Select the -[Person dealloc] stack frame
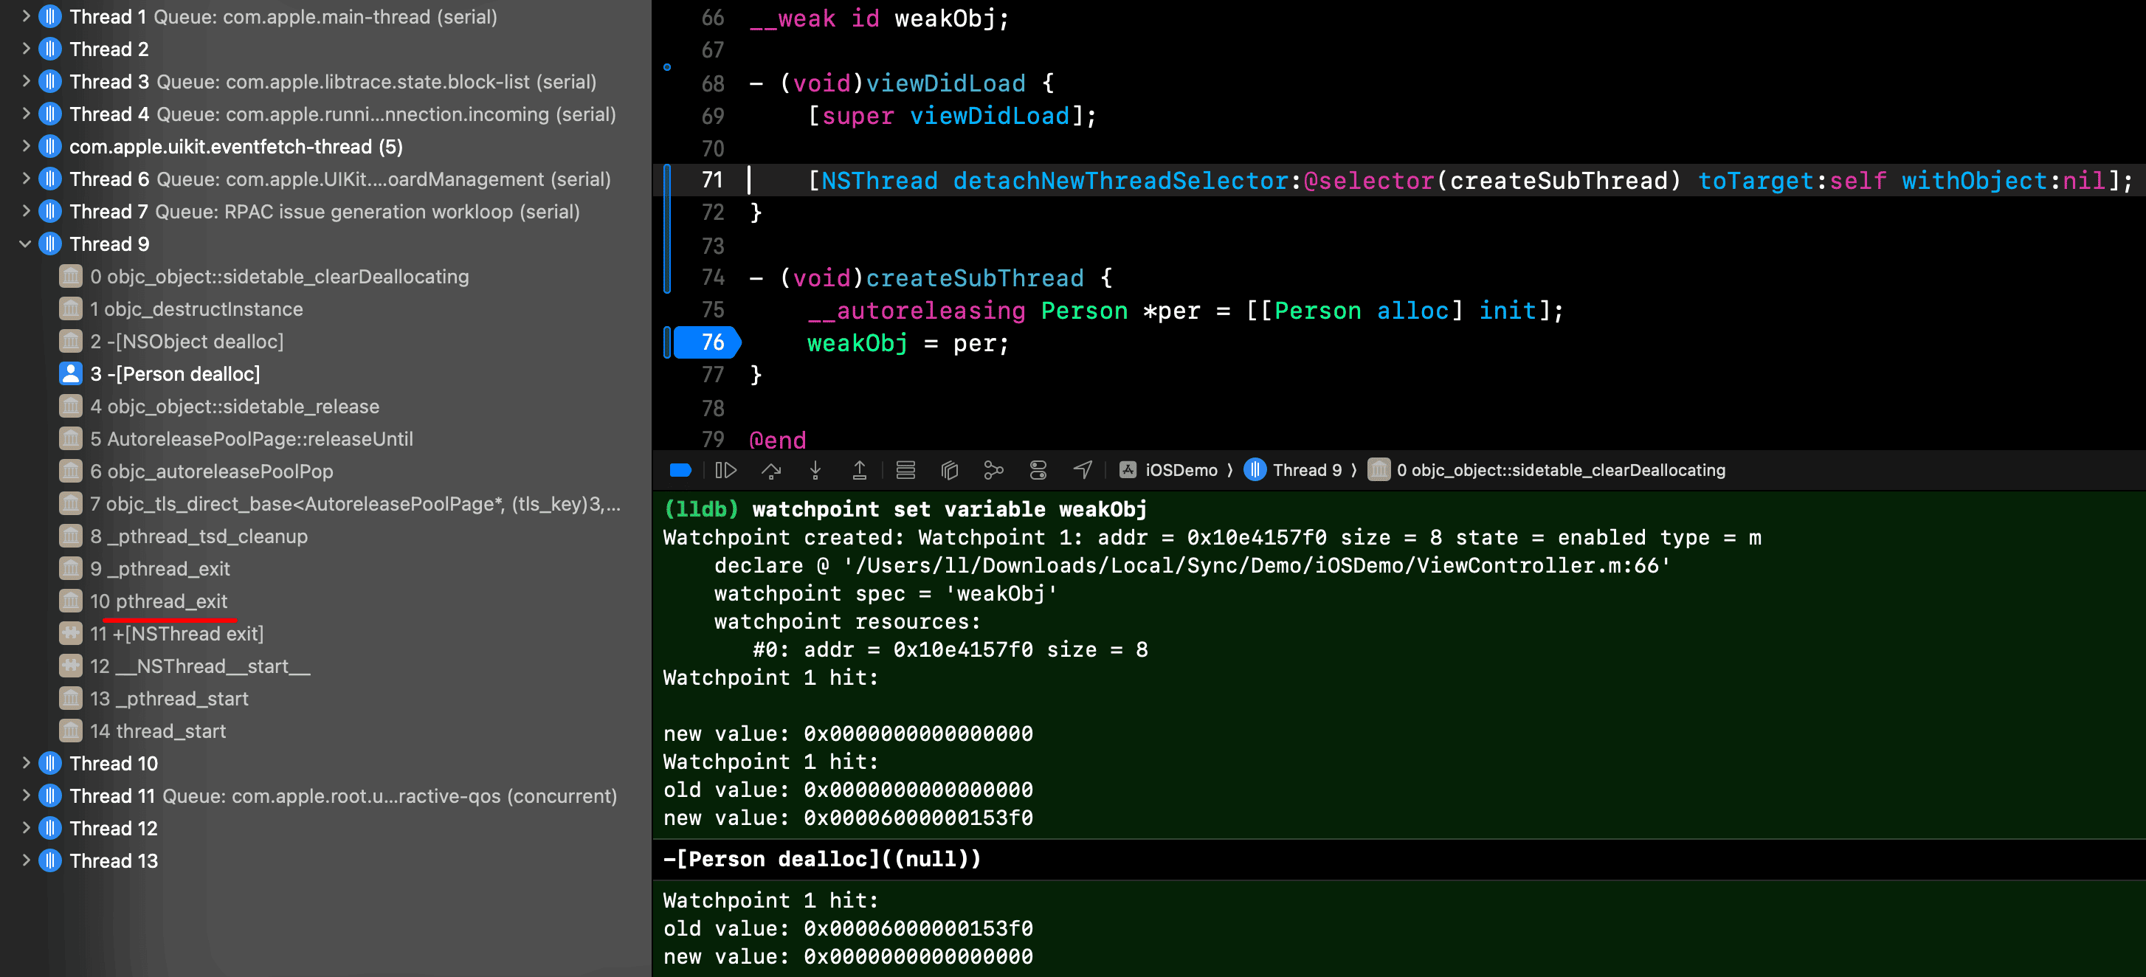 click(175, 374)
